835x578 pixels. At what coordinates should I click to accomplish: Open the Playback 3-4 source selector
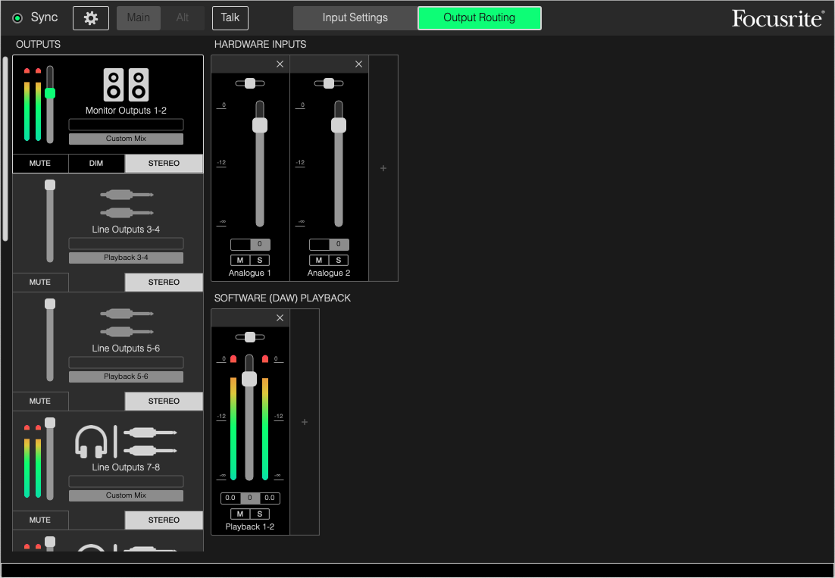click(x=126, y=257)
